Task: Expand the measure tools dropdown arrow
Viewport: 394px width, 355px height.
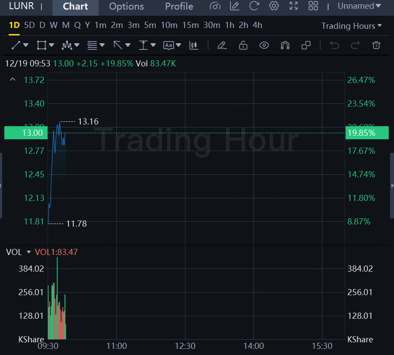Action: tap(153, 45)
